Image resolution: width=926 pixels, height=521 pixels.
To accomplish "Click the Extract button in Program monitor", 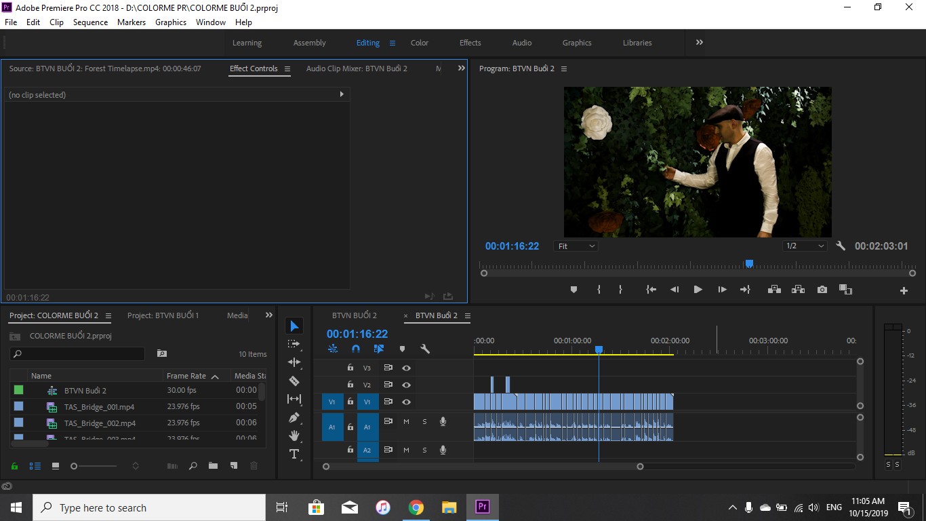I will 798,290.
